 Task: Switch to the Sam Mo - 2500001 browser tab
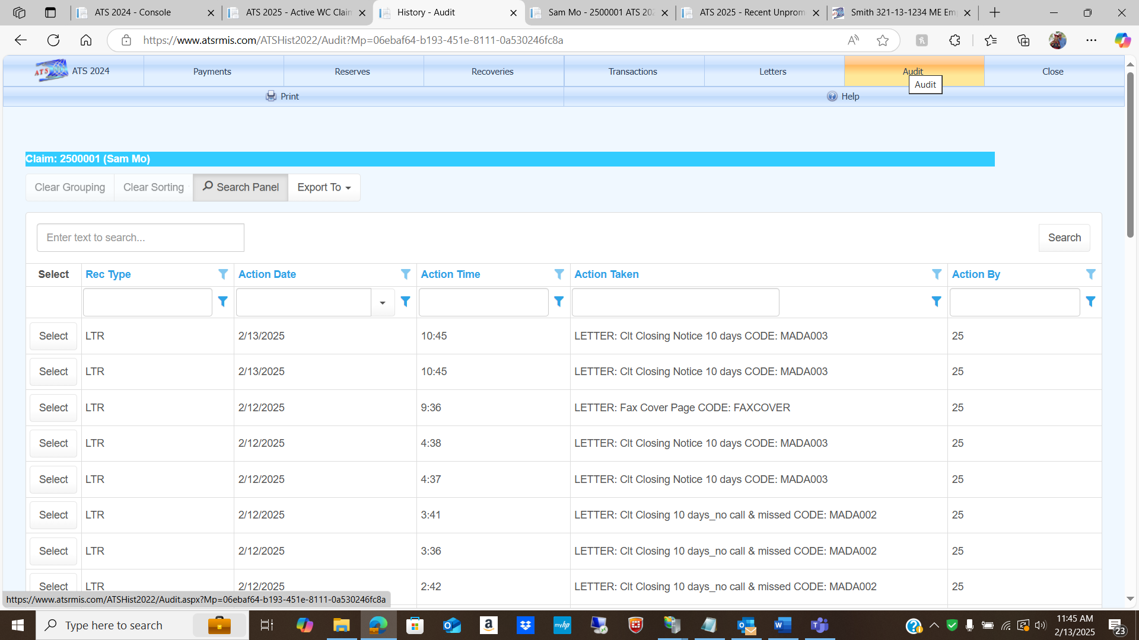pyautogui.click(x=599, y=12)
